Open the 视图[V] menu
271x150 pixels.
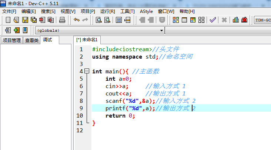[68, 11]
